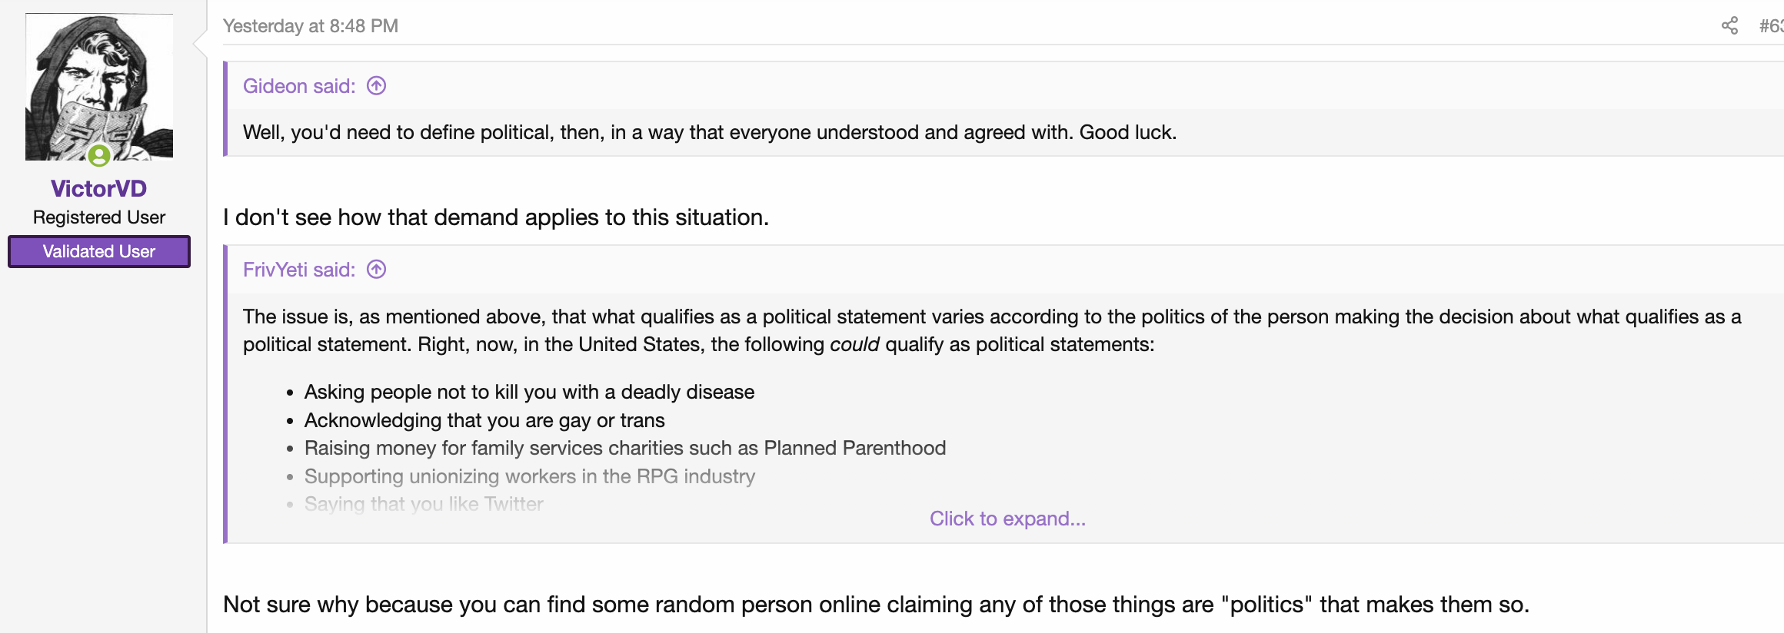Click the share icon on the post
The height and width of the screenshot is (633, 1784).
(1729, 26)
